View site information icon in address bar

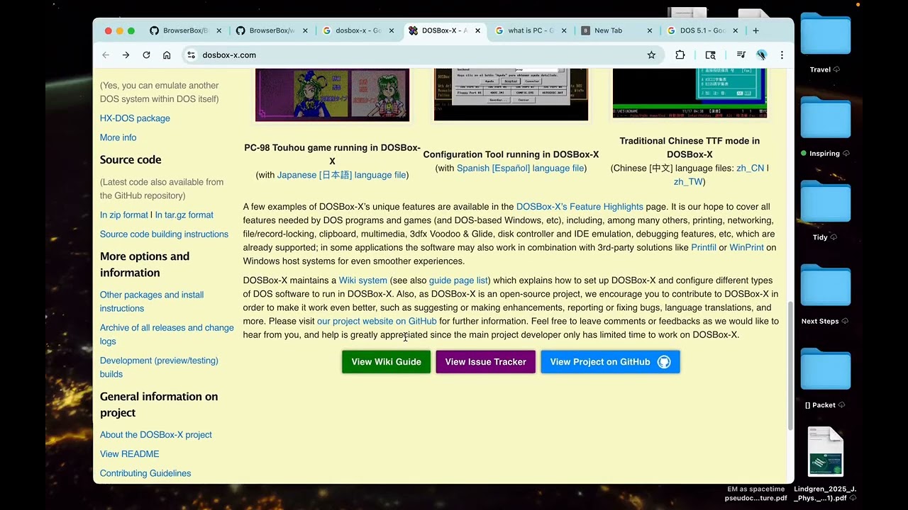[x=191, y=55]
